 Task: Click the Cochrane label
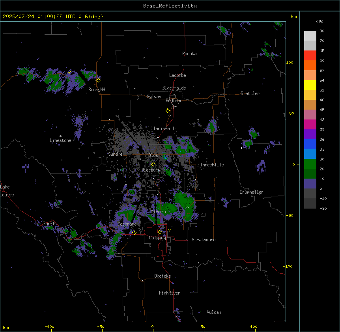(127, 224)
